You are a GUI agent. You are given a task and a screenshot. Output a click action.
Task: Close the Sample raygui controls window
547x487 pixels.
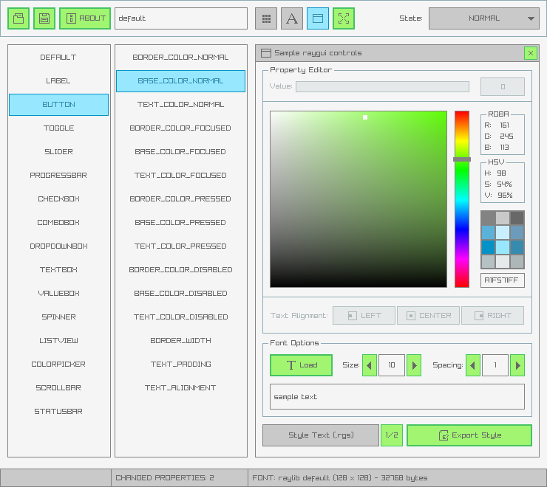tap(531, 53)
